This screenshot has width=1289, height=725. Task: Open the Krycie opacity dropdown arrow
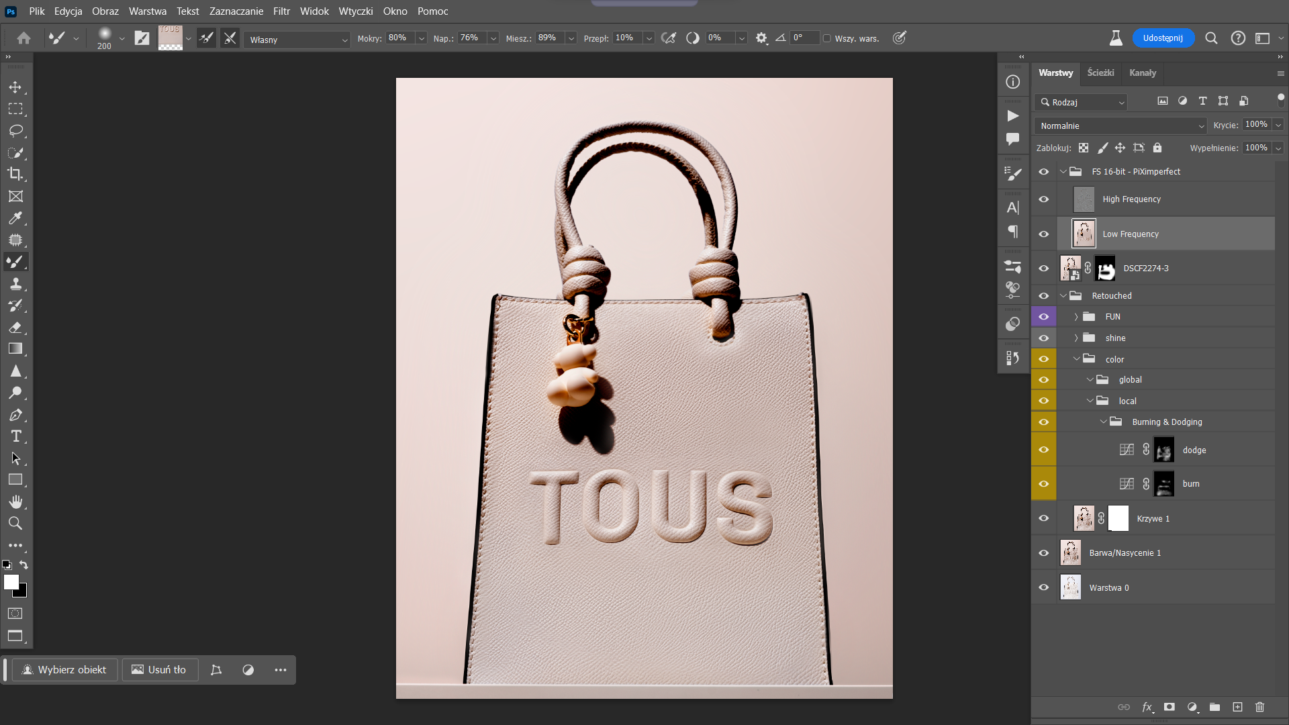(x=1278, y=125)
